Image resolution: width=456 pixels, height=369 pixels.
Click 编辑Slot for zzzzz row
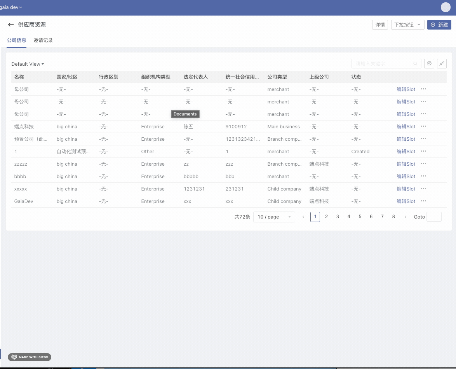click(x=406, y=164)
